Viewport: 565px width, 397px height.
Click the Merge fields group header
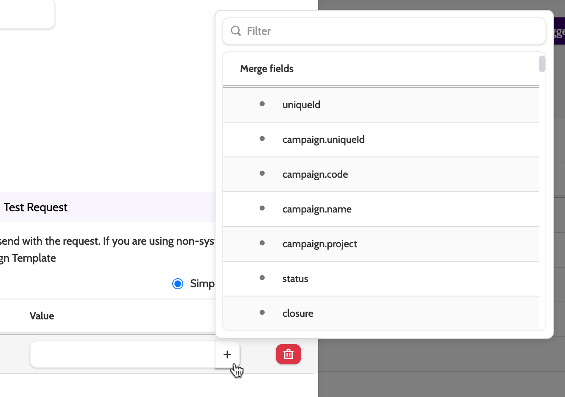pyautogui.click(x=267, y=69)
